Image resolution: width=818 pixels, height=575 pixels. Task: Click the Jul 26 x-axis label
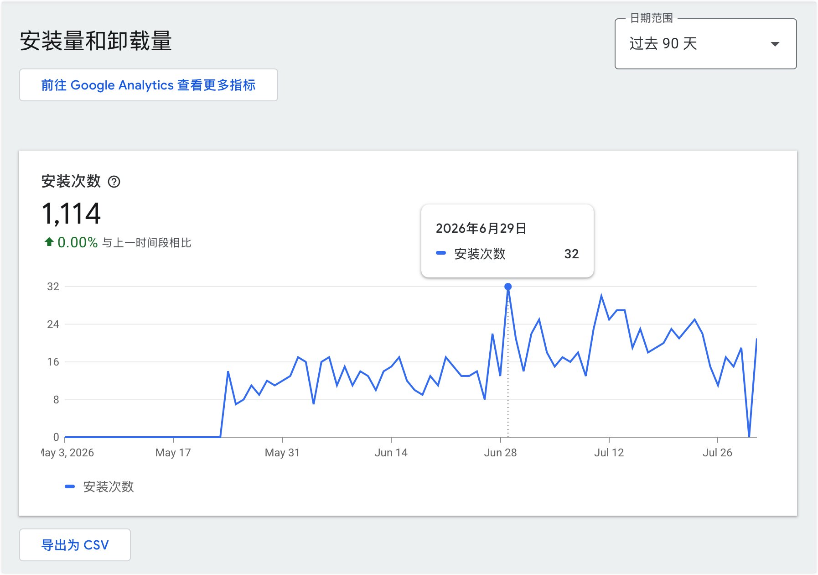click(717, 453)
